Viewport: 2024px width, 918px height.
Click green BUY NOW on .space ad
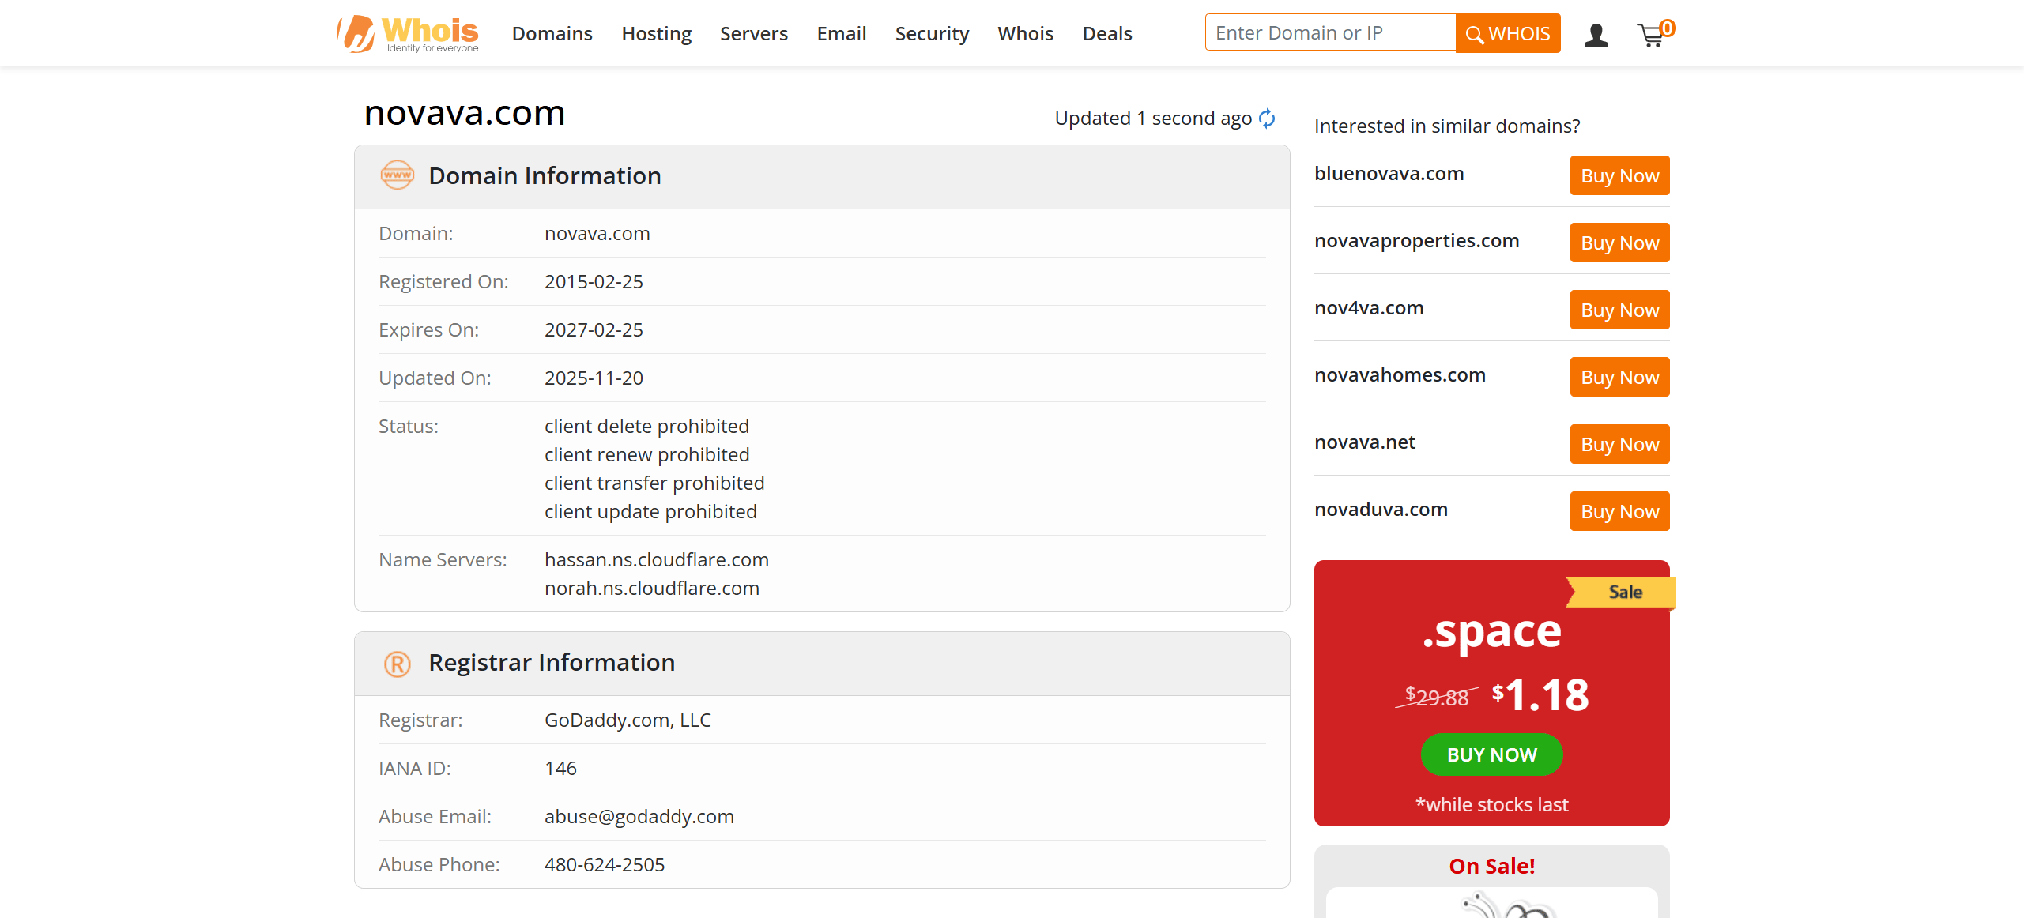click(1491, 754)
